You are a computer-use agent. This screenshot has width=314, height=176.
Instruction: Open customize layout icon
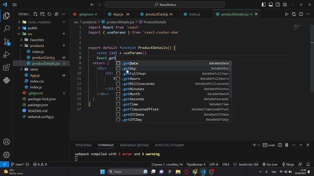coord(285,4)
